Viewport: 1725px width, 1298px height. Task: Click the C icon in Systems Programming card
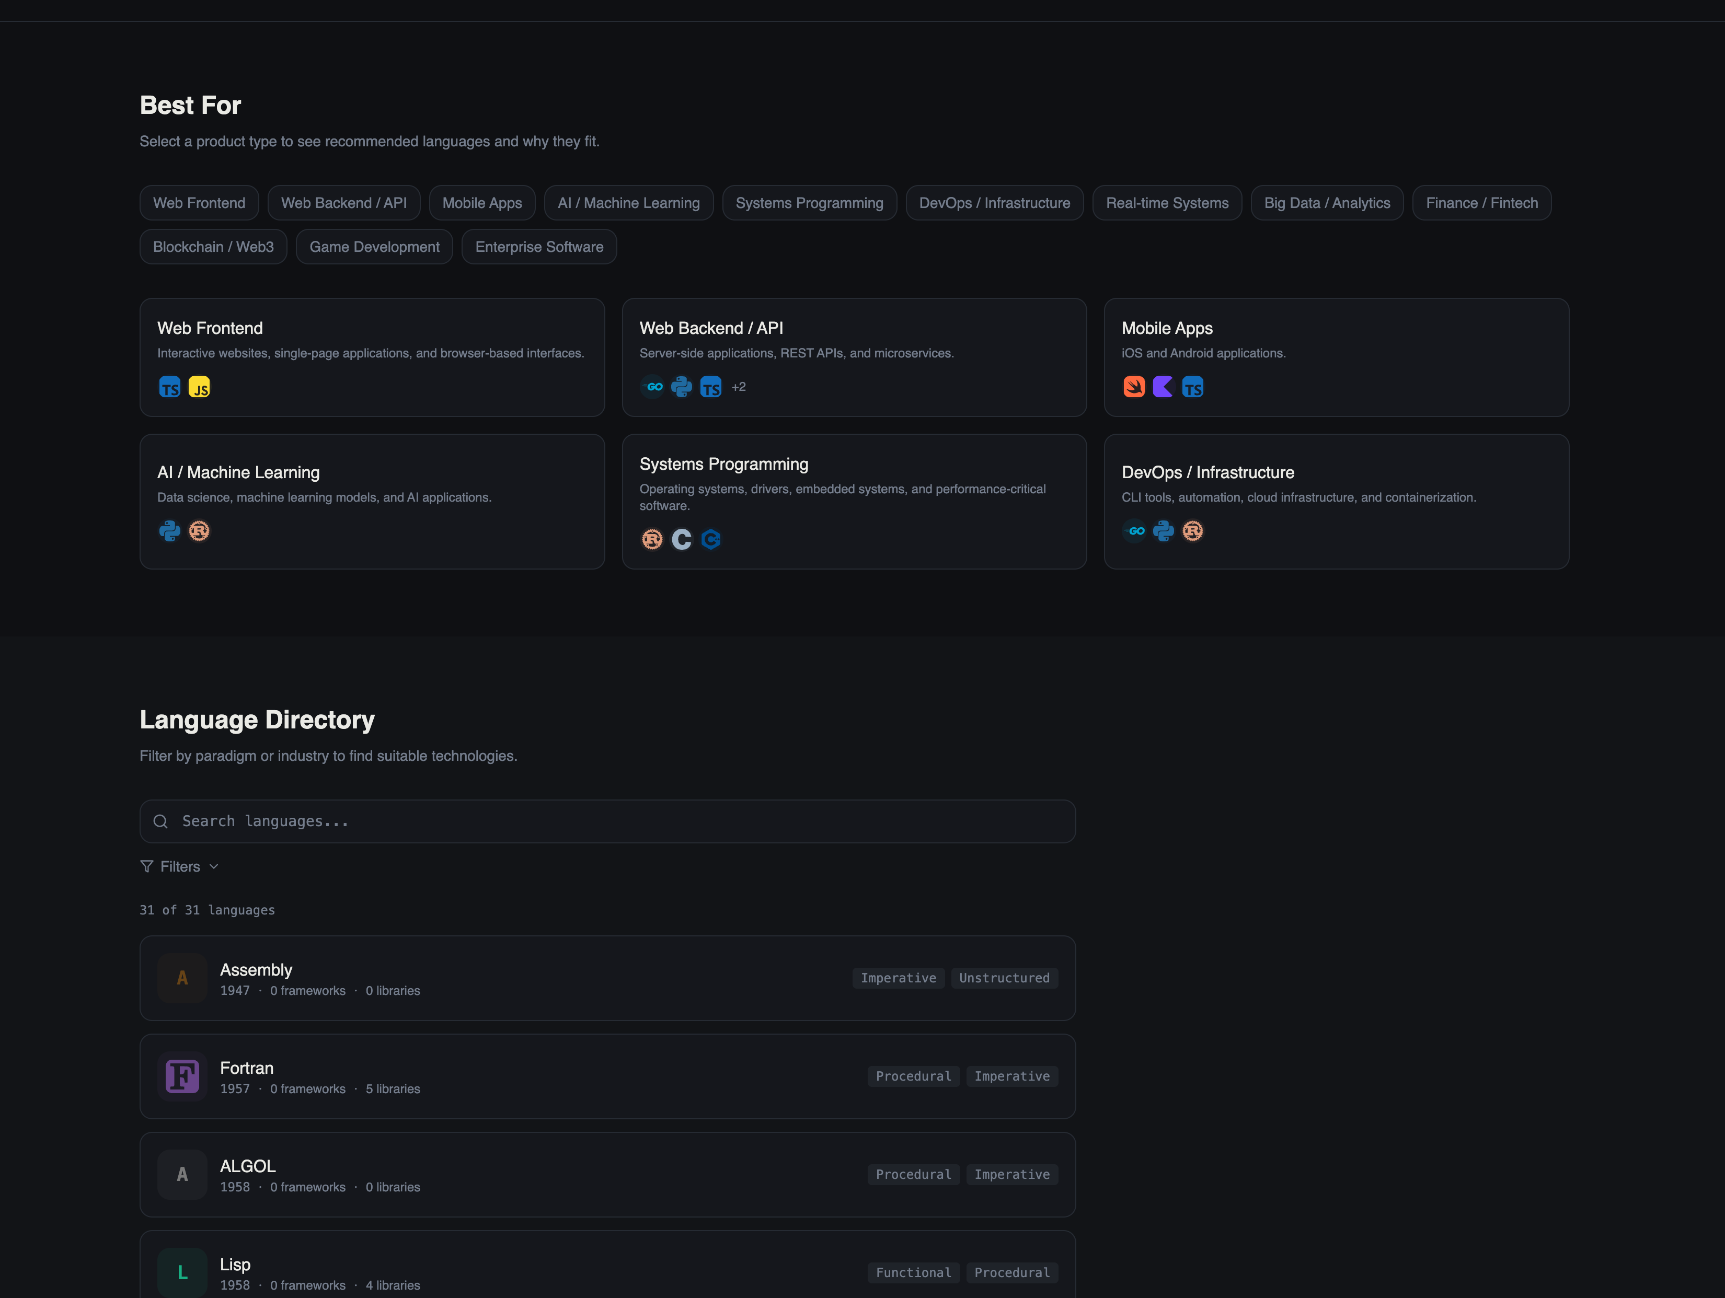coord(681,539)
